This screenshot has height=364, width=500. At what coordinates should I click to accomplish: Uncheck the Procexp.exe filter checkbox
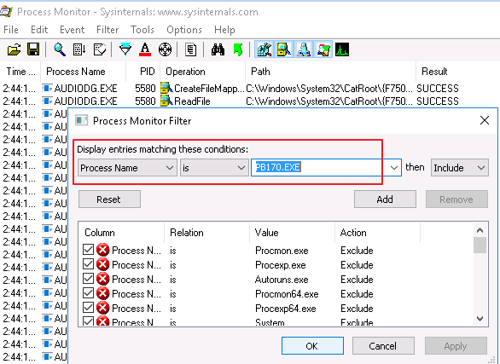pos(88,263)
